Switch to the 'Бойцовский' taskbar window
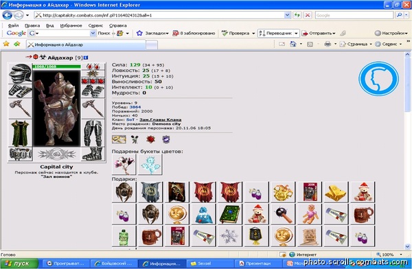The height and width of the screenshot is (269, 412). tap(114, 264)
